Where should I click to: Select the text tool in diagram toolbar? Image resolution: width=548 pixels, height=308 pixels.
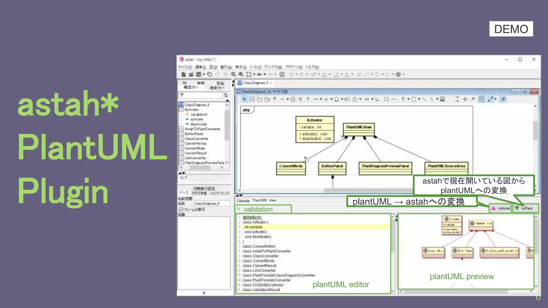[x=403, y=99]
